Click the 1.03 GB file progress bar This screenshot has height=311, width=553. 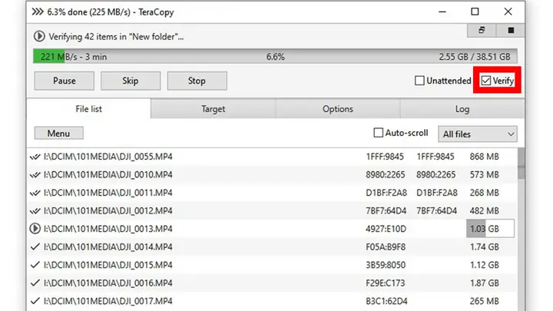tap(490, 229)
